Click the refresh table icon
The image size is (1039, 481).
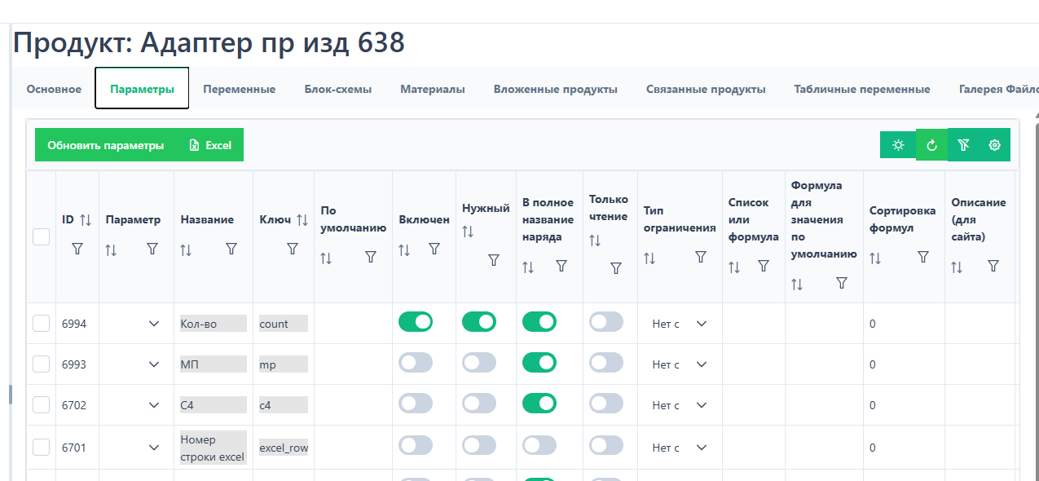point(931,145)
